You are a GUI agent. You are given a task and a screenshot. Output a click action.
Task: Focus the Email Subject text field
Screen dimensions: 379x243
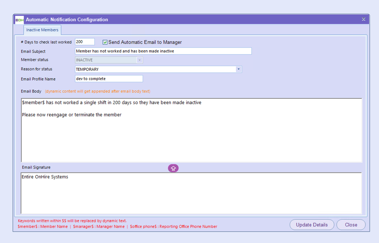tap(163, 51)
